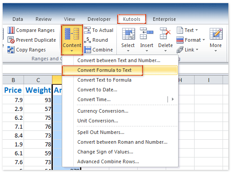Click the To Actual label
The height and width of the screenshot is (173, 231).
(103, 30)
